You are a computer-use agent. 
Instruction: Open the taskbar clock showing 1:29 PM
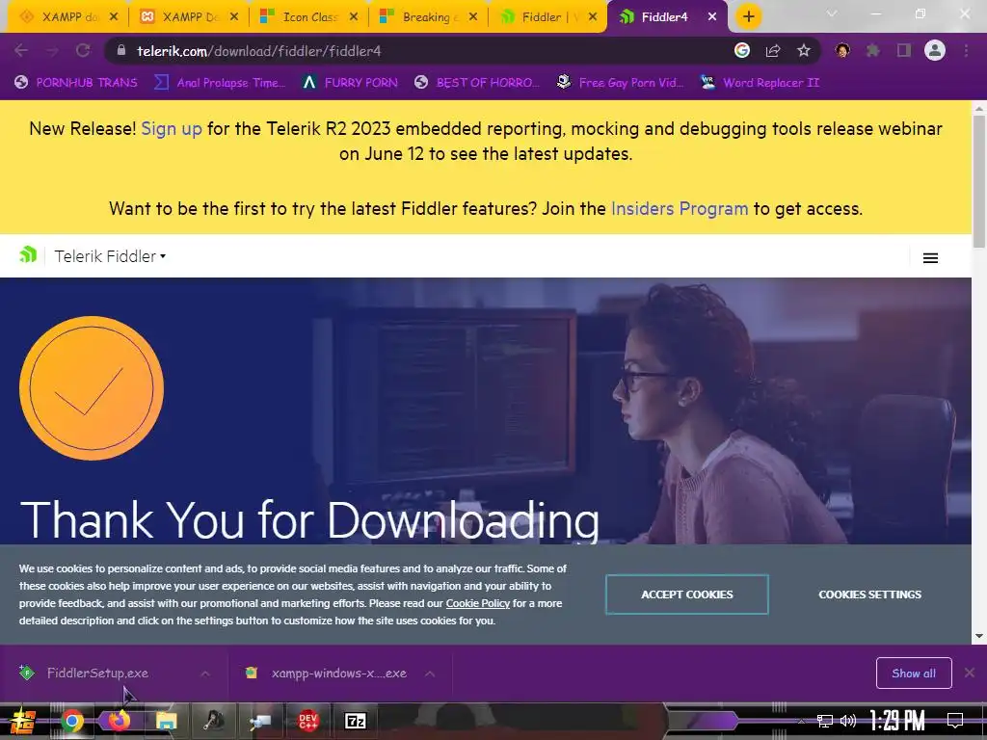click(897, 721)
